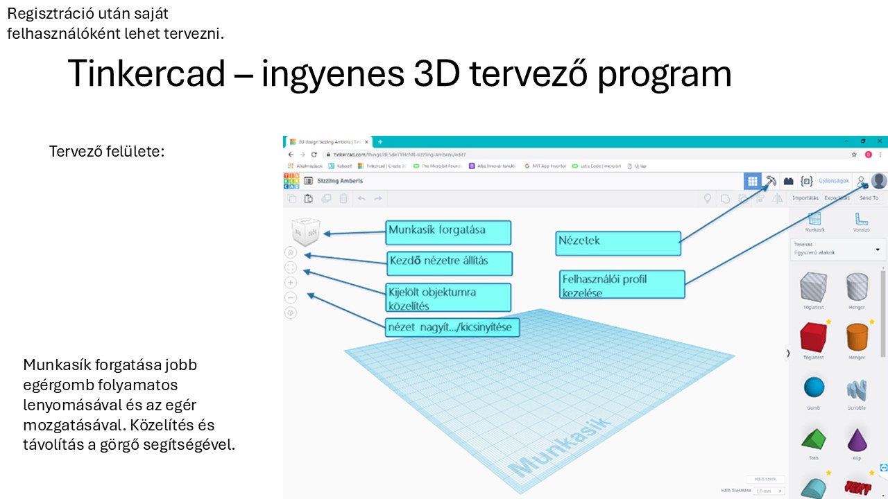Viewport: 888px width, 499px height.
Task: Switch to perspective/orthographic view icon
Action: coord(291,313)
